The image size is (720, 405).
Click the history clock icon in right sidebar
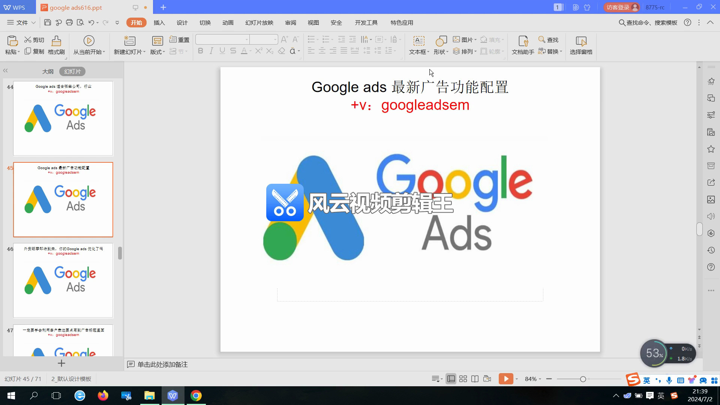tap(711, 250)
